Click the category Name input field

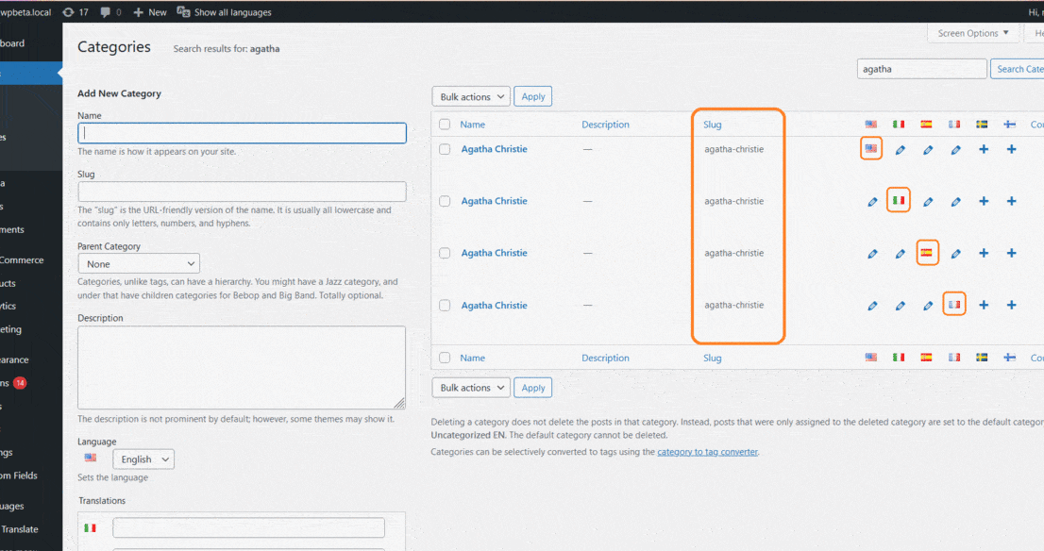tap(242, 133)
